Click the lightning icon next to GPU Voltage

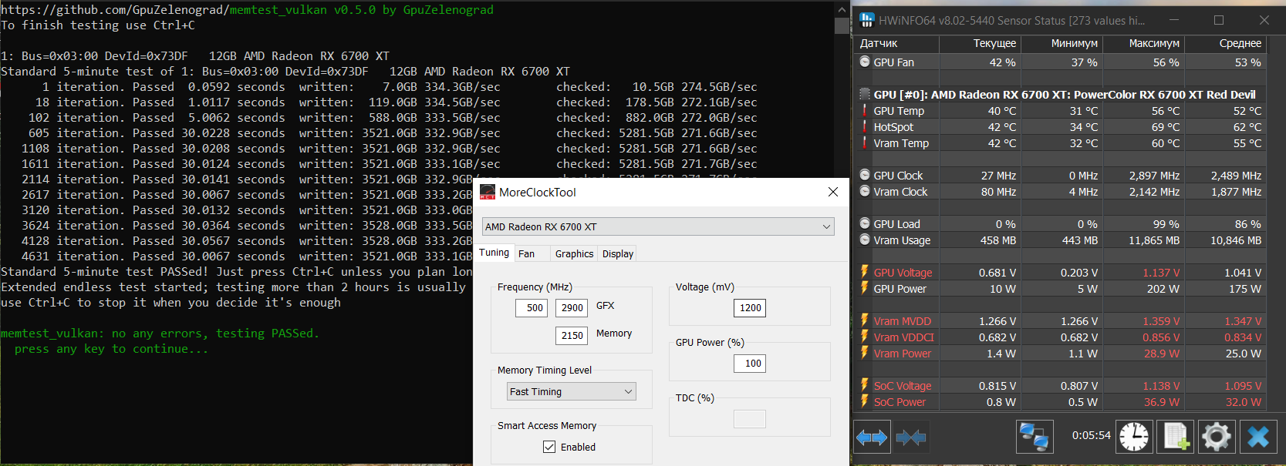tap(865, 272)
